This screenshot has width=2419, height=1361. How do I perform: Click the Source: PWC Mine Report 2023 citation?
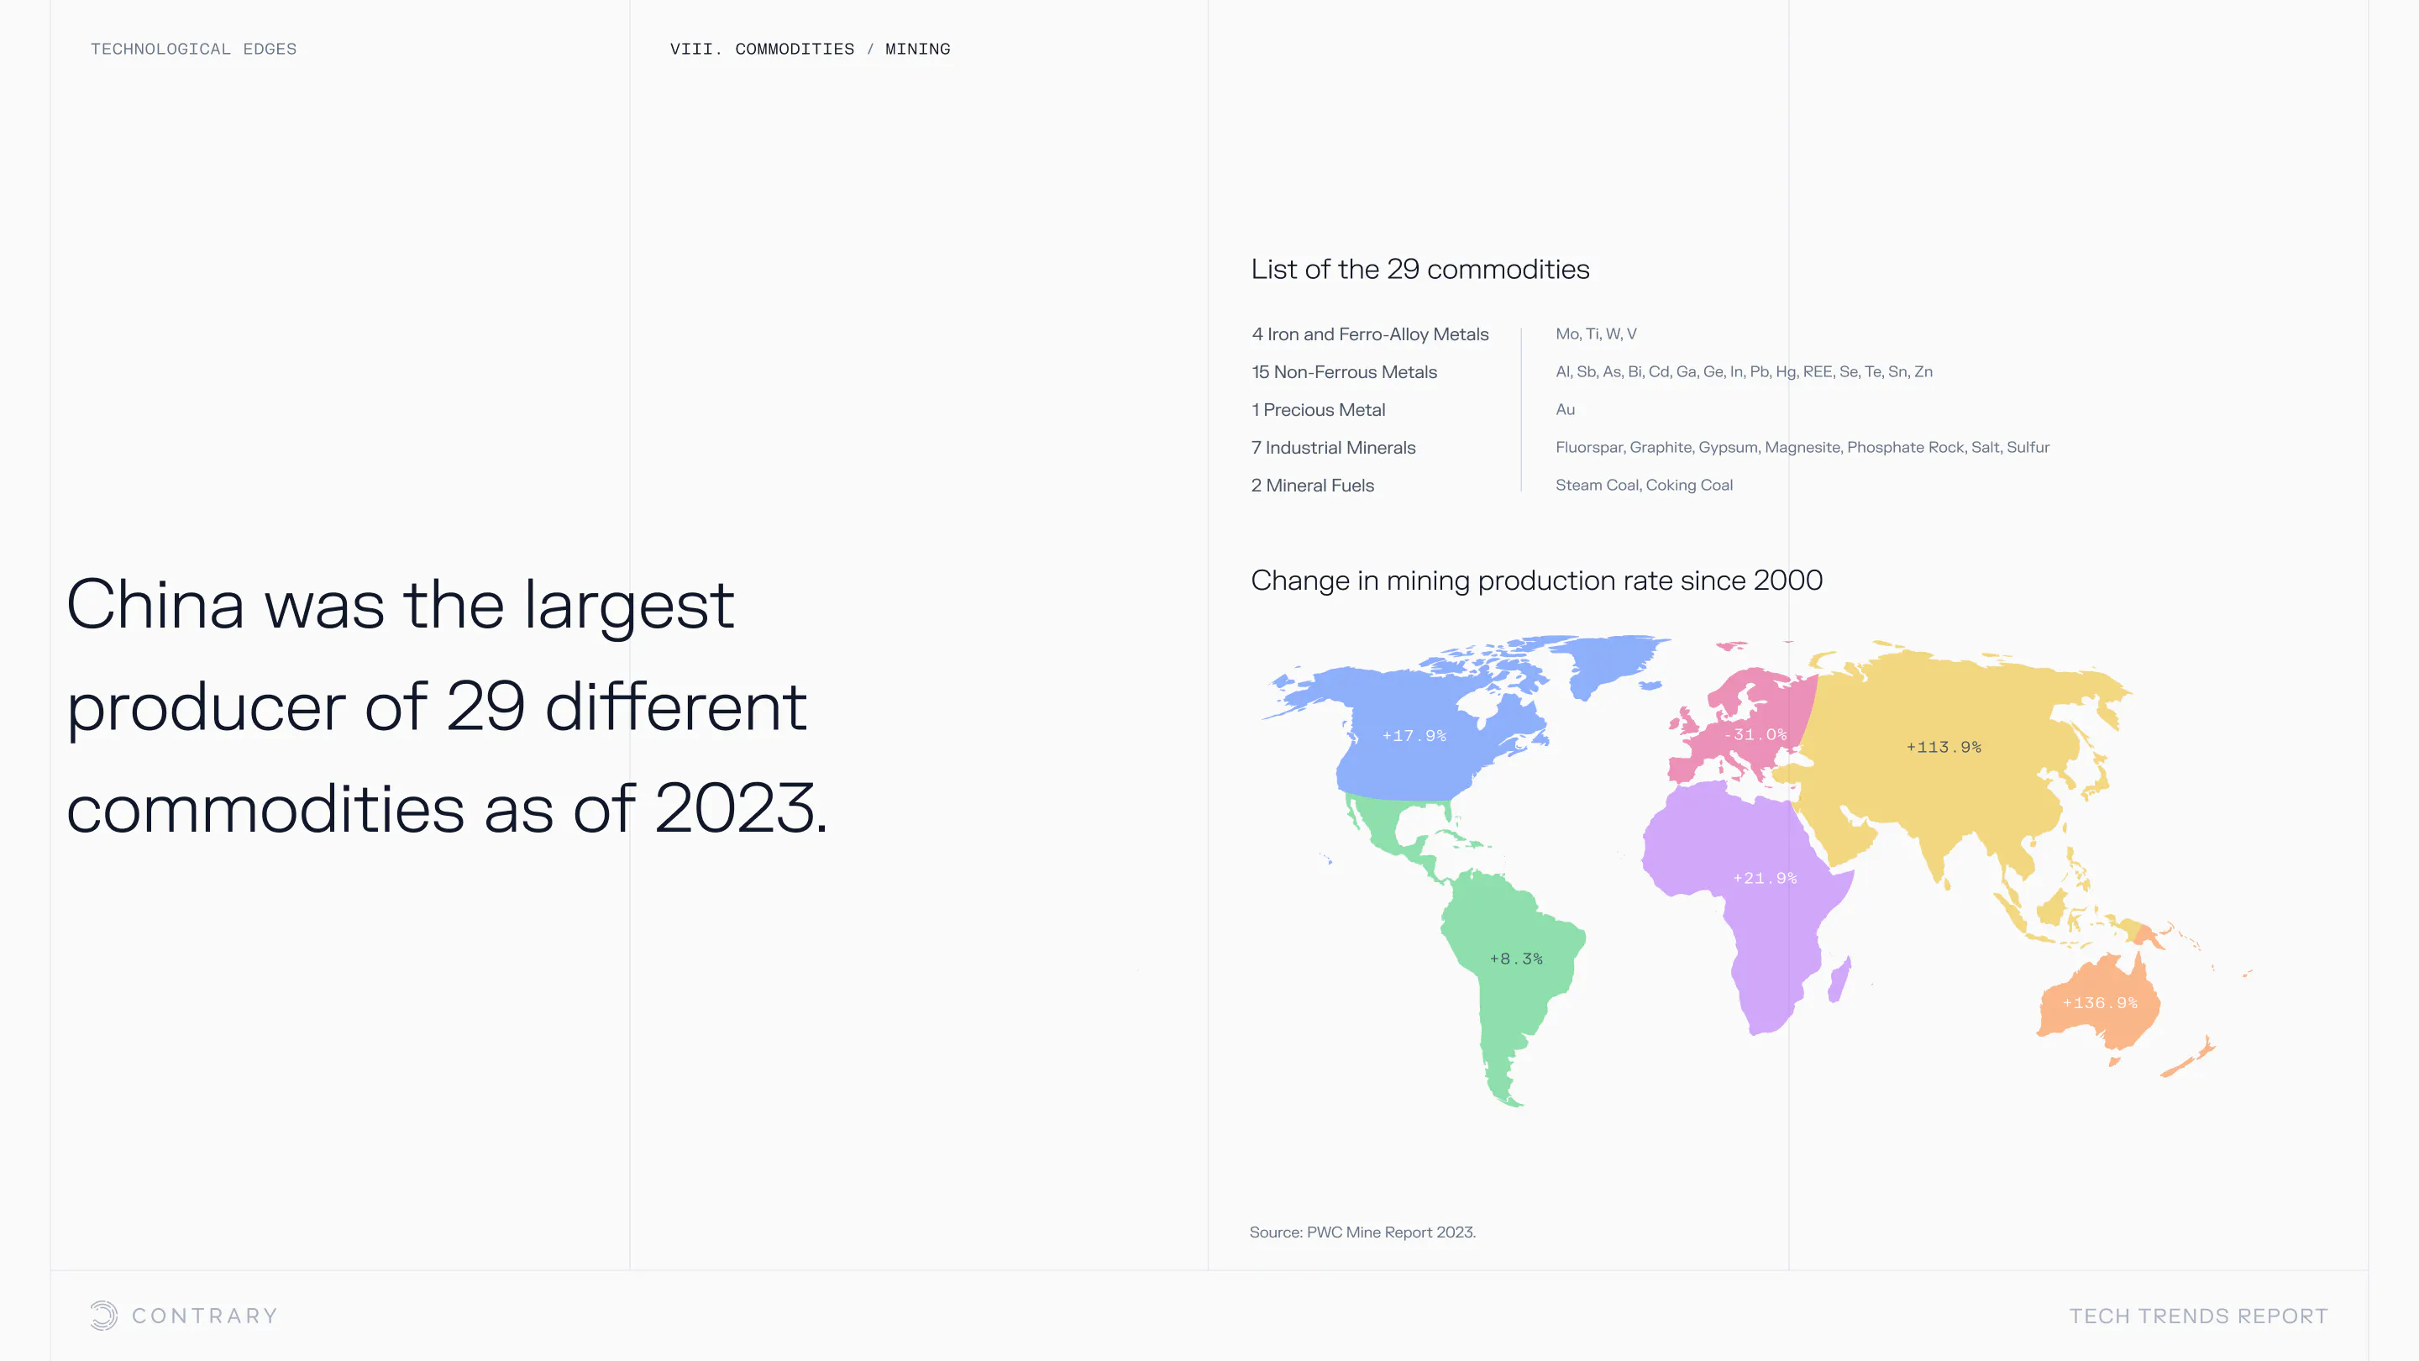click(1362, 1232)
